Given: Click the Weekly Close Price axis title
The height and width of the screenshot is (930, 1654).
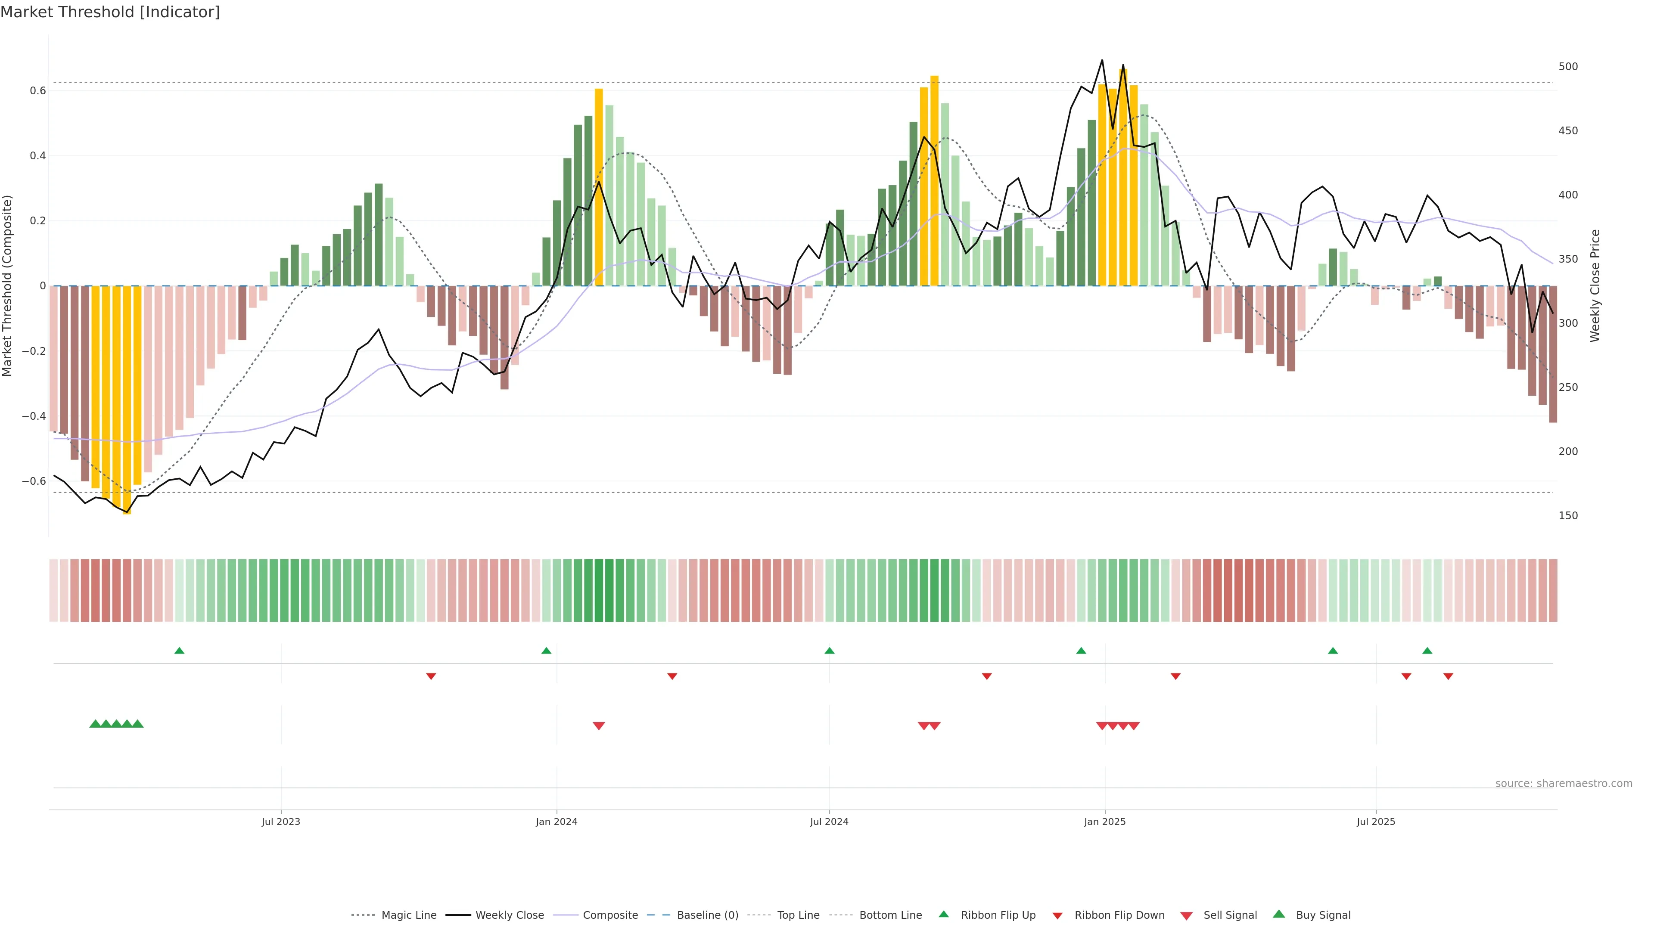Looking at the screenshot, I should pyautogui.click(x=1595, y=285).
